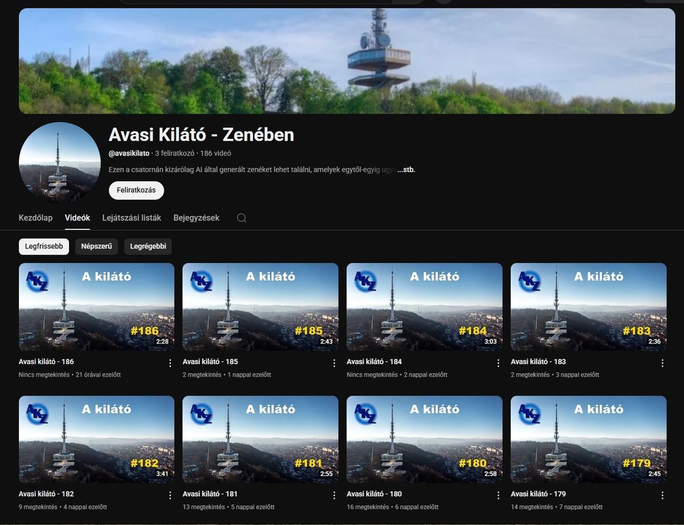
Task: Click '16 megtekintés • 6 nappal ezelőtt' text
Action: (393, 507)
